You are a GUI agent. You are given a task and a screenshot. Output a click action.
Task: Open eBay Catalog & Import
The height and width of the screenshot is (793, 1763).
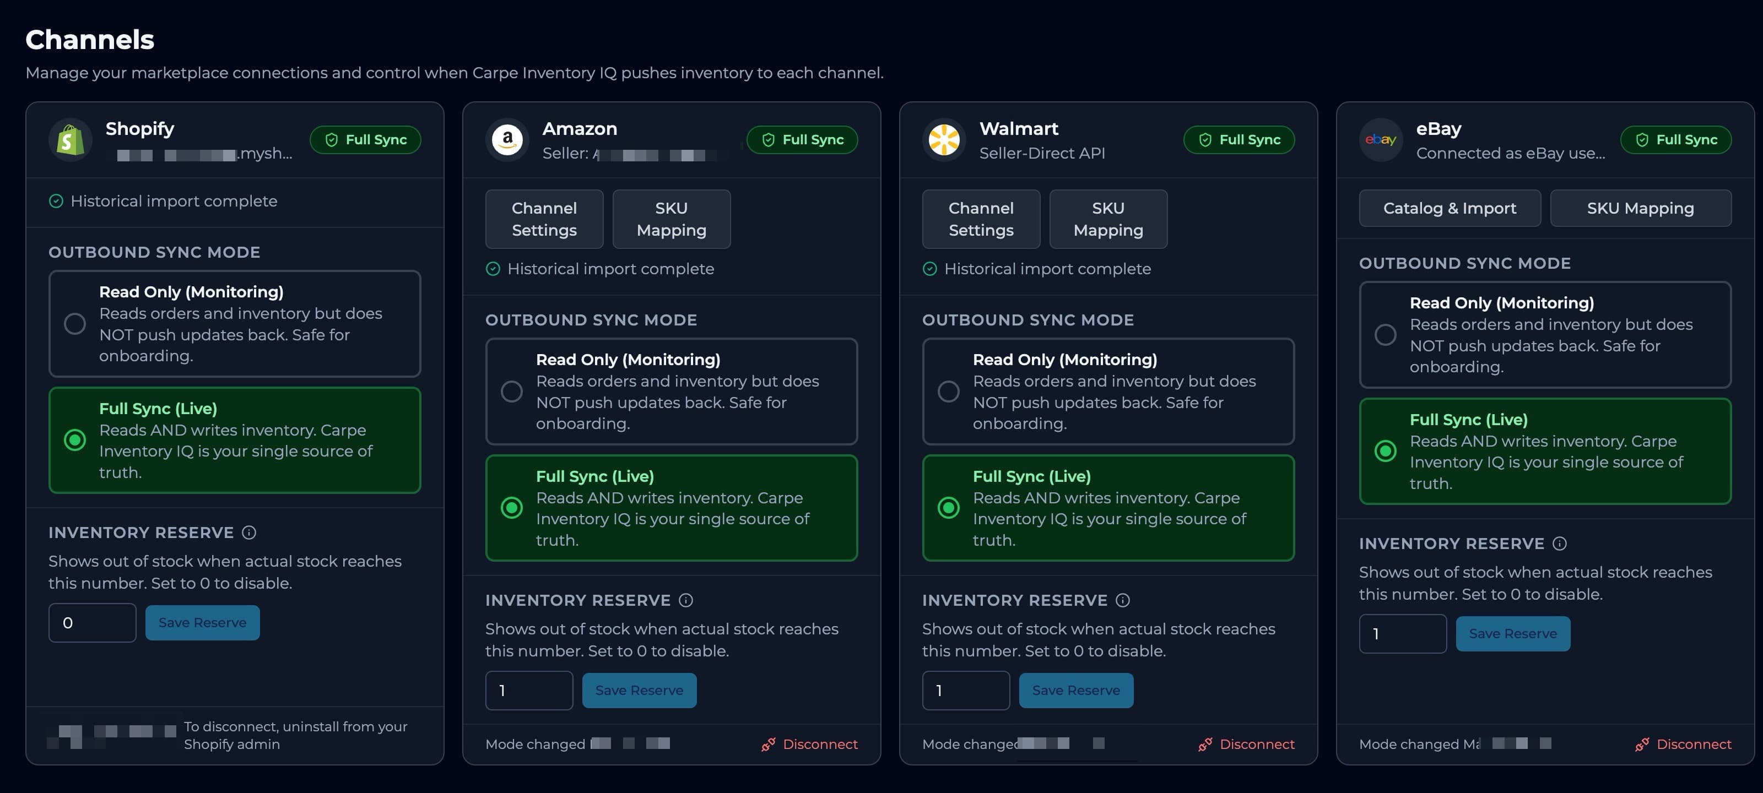pos(1450,208)
